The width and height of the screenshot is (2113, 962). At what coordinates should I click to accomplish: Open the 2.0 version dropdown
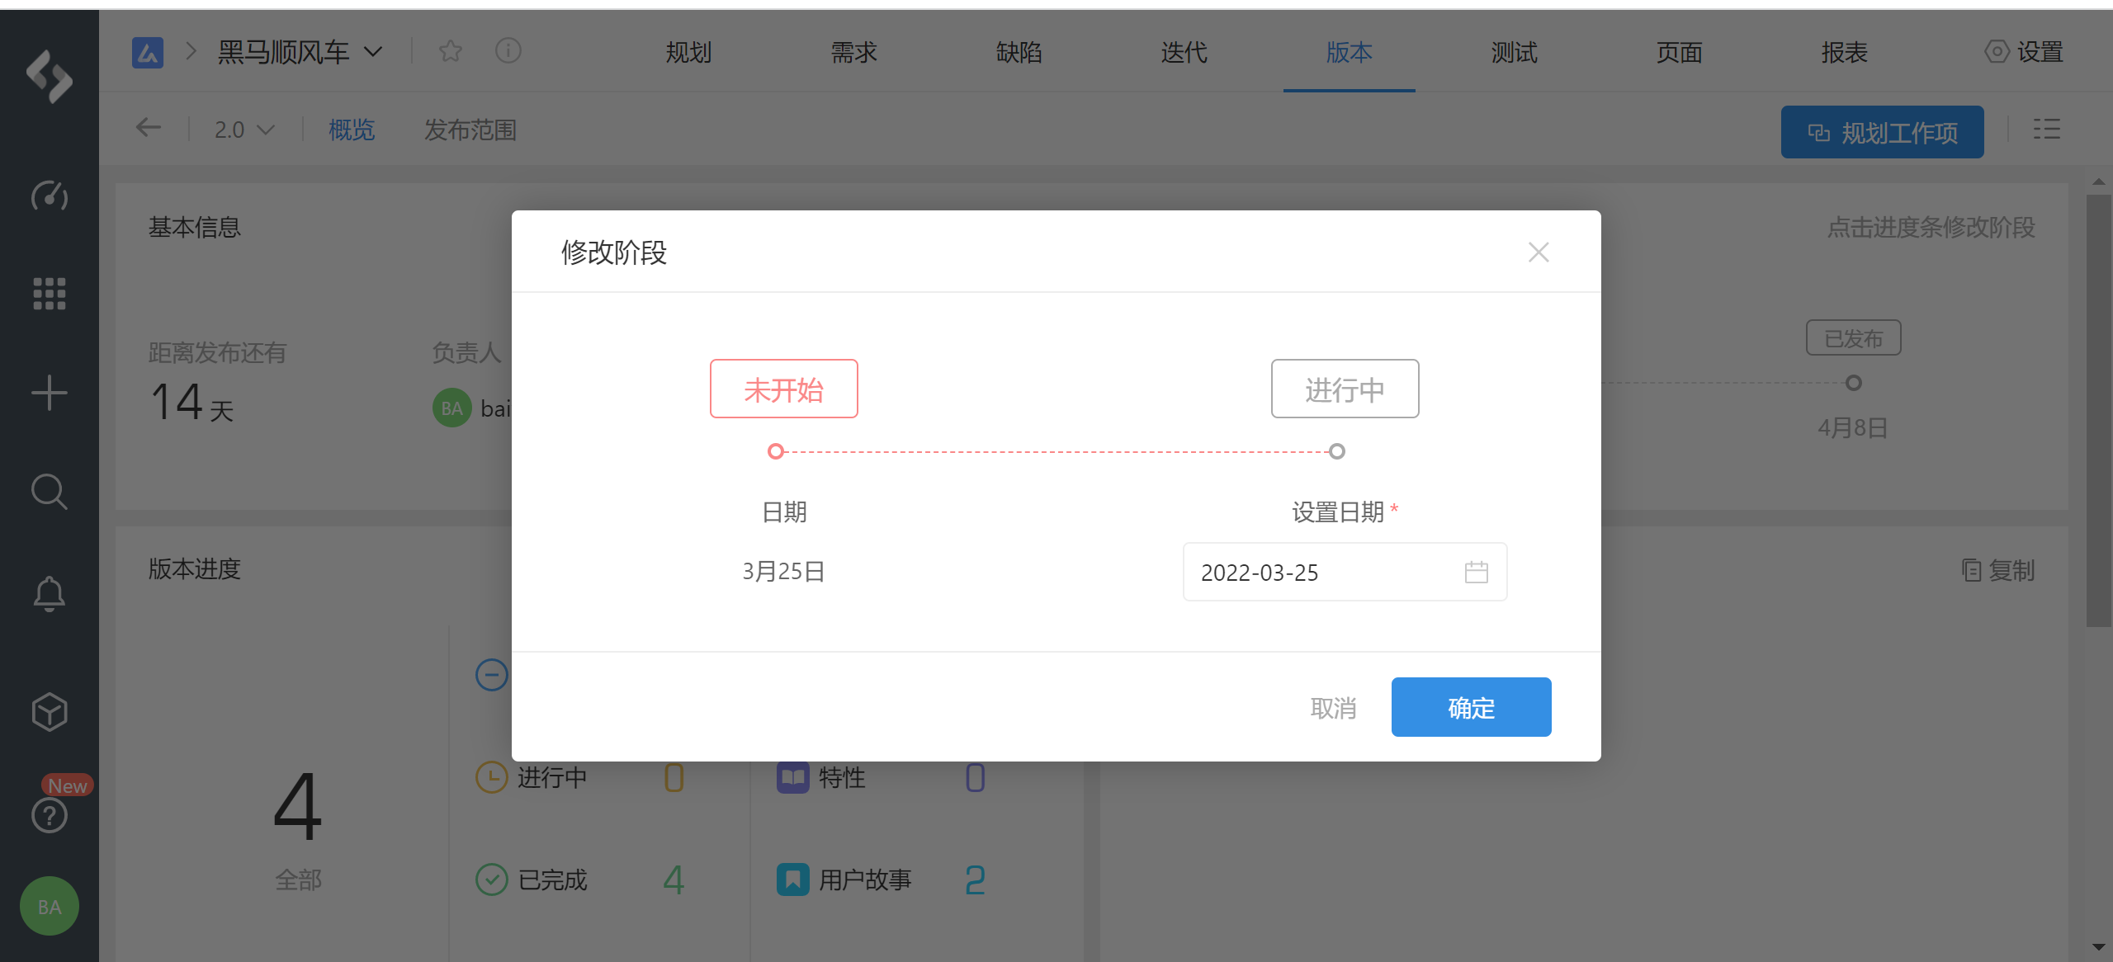click(244, 130)
